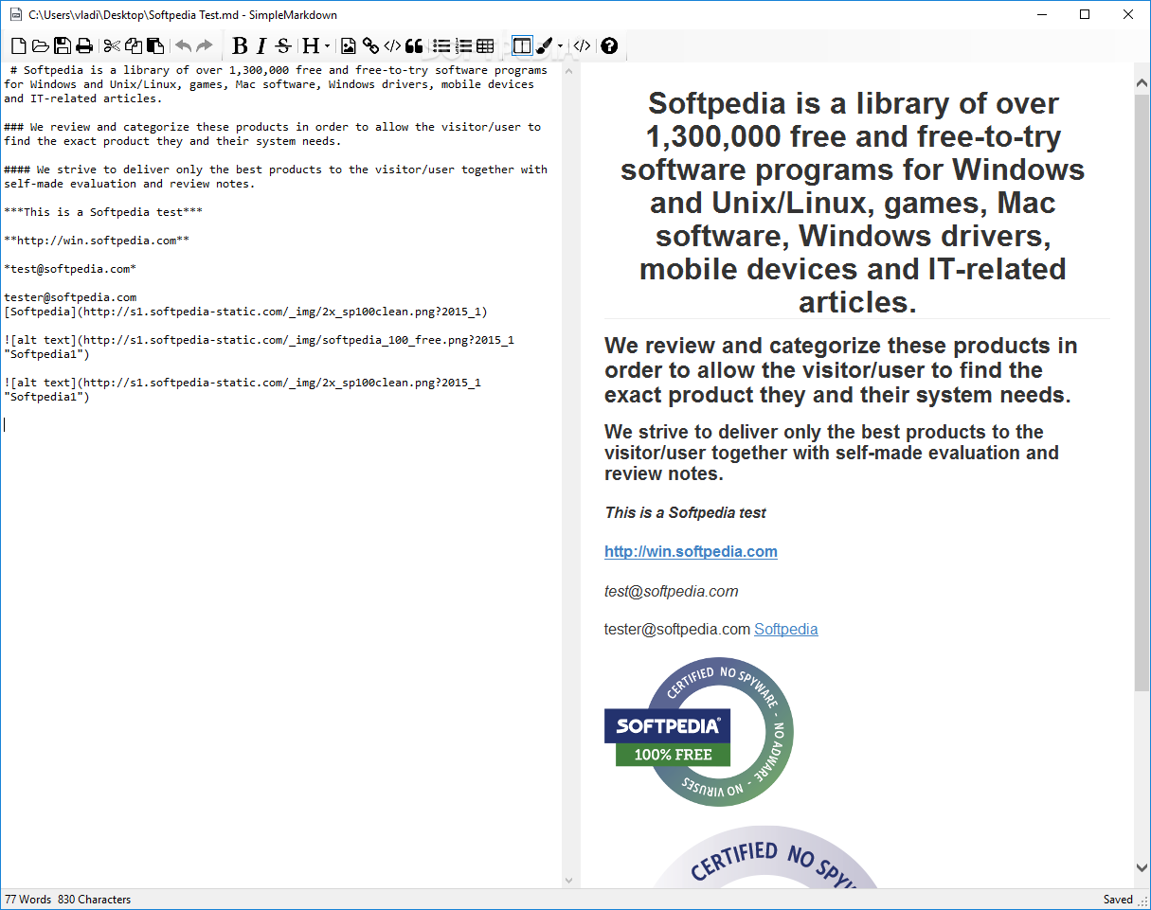This screenshot has width=1151, height=910.
Task: Insert inline code block
Action: (392, 45)
